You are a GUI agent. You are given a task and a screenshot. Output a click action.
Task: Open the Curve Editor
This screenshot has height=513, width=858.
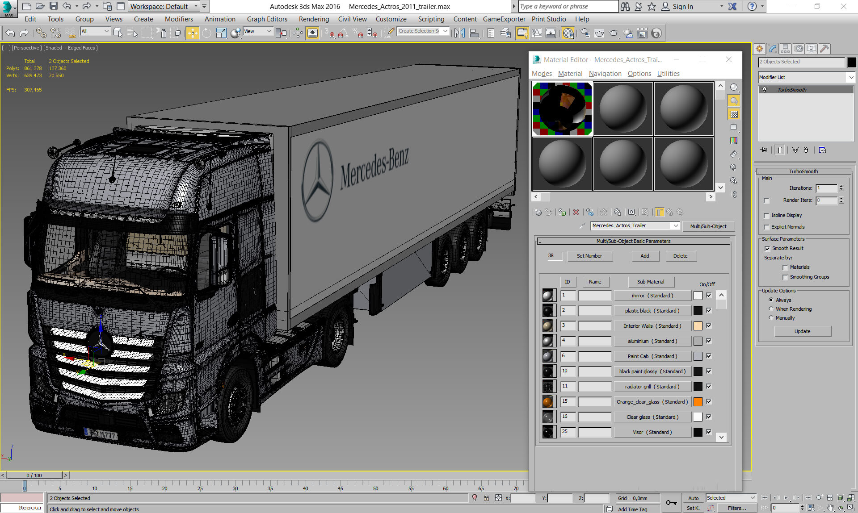[x=537, y=33]
